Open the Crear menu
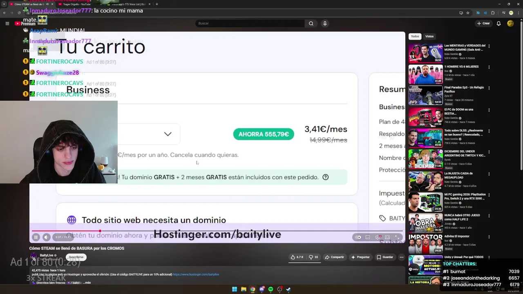This screenshot has width=523, height=294. click(x=483, y=23)
